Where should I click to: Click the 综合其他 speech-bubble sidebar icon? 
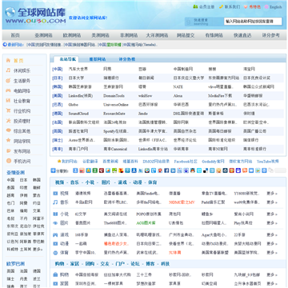coord(8,130)
